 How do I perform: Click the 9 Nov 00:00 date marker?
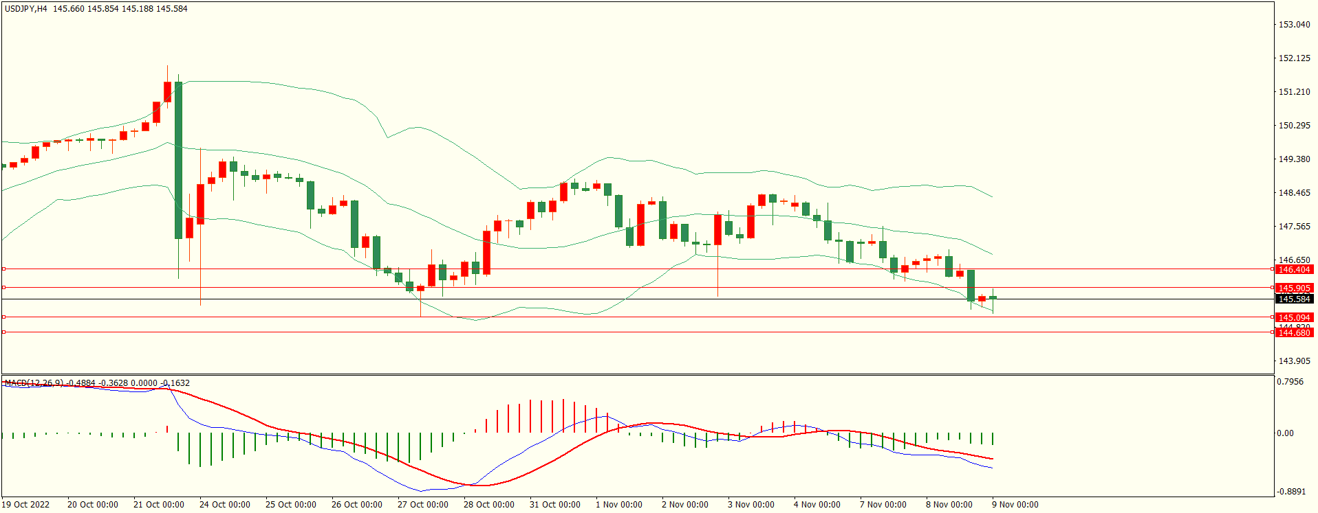(x=1015, y=505)
